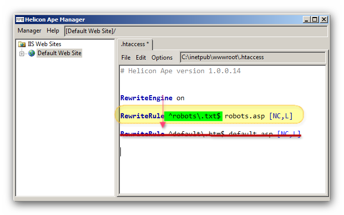Select the Default Web Site tree item
The height and width of the screenshot is (215, 344).
click(59, 53)
